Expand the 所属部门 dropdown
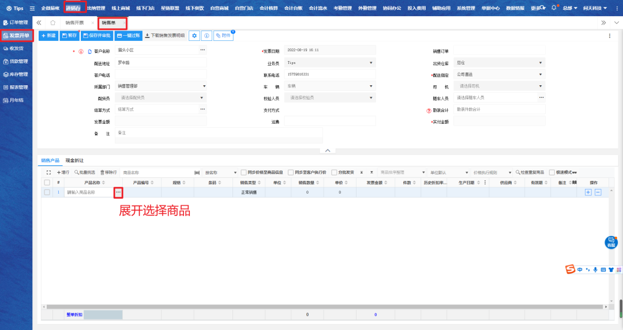Viewport: 623px width, 330px height. pos(161,86)
